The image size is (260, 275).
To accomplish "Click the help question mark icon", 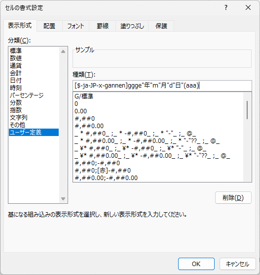I will pos(226,8).
